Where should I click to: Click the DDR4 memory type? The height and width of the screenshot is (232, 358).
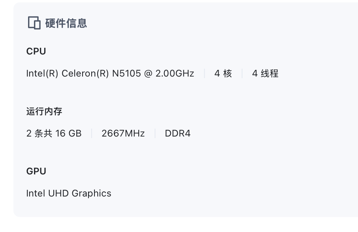tap(177, 133)
